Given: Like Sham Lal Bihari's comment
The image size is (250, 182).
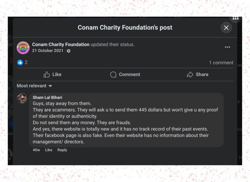Looking at the screenshot, I should pos(49,150).
